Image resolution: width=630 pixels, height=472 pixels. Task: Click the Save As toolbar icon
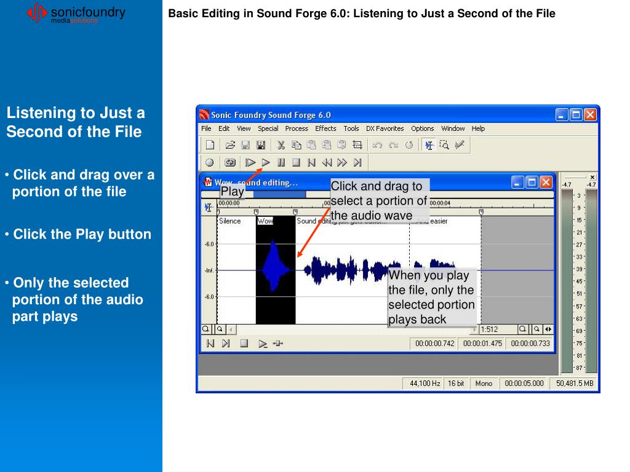pyautogui.click(x=261, y=145)
